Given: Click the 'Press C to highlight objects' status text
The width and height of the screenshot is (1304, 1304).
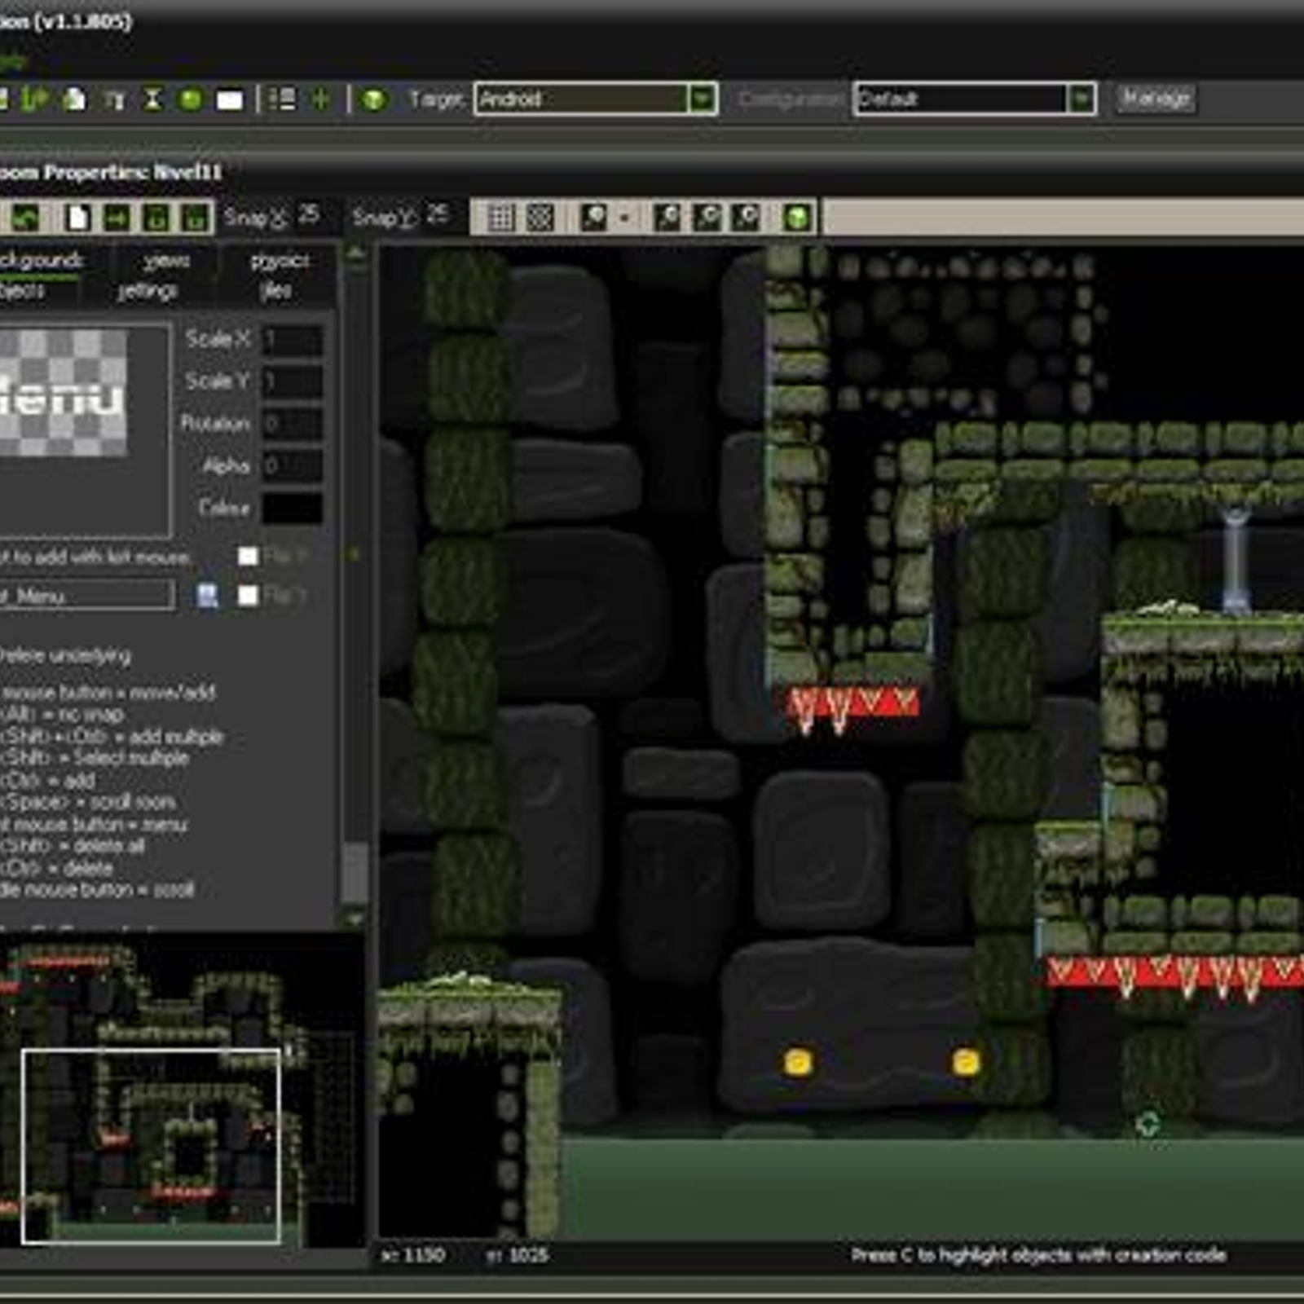Looking at the screenshot, I should click(x=1038, y=1255).
